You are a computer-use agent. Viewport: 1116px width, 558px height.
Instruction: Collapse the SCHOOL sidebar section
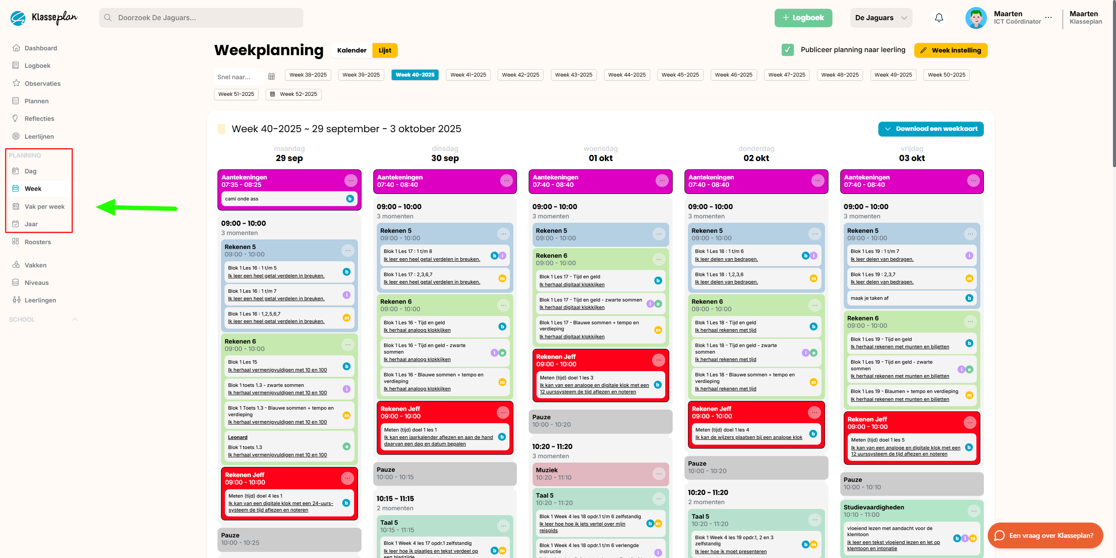(75, 319)
